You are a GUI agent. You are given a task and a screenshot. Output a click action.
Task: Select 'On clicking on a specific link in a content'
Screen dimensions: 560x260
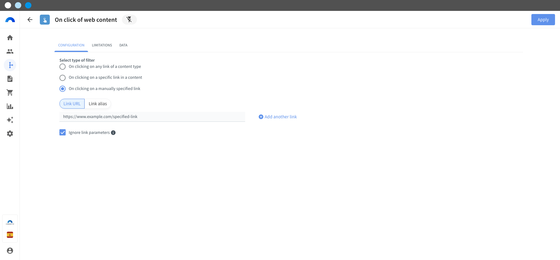[63, 78]
